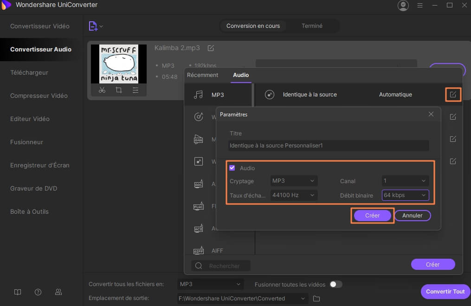Click the Titre text field

click(x=329, y=146)
